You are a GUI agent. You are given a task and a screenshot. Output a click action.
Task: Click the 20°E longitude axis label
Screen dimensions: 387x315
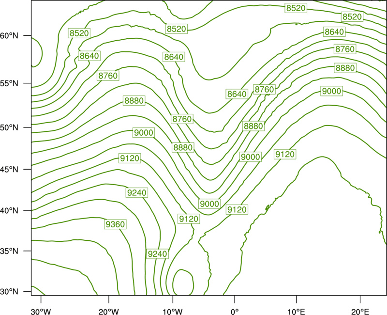coord(360,311)
